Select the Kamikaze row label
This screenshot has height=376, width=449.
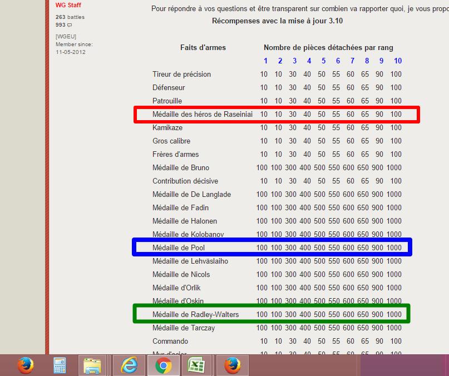(167, 128)
